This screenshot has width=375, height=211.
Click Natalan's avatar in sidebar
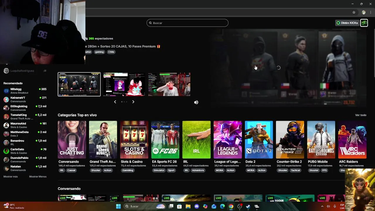[x=6, y=168]
